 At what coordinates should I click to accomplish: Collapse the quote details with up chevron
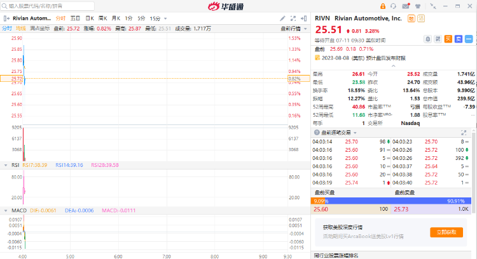tap(393, 65)
